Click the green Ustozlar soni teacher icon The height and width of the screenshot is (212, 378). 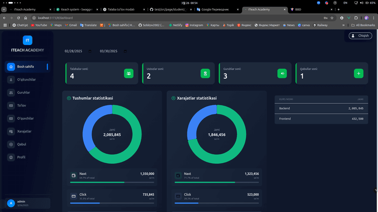205,73
